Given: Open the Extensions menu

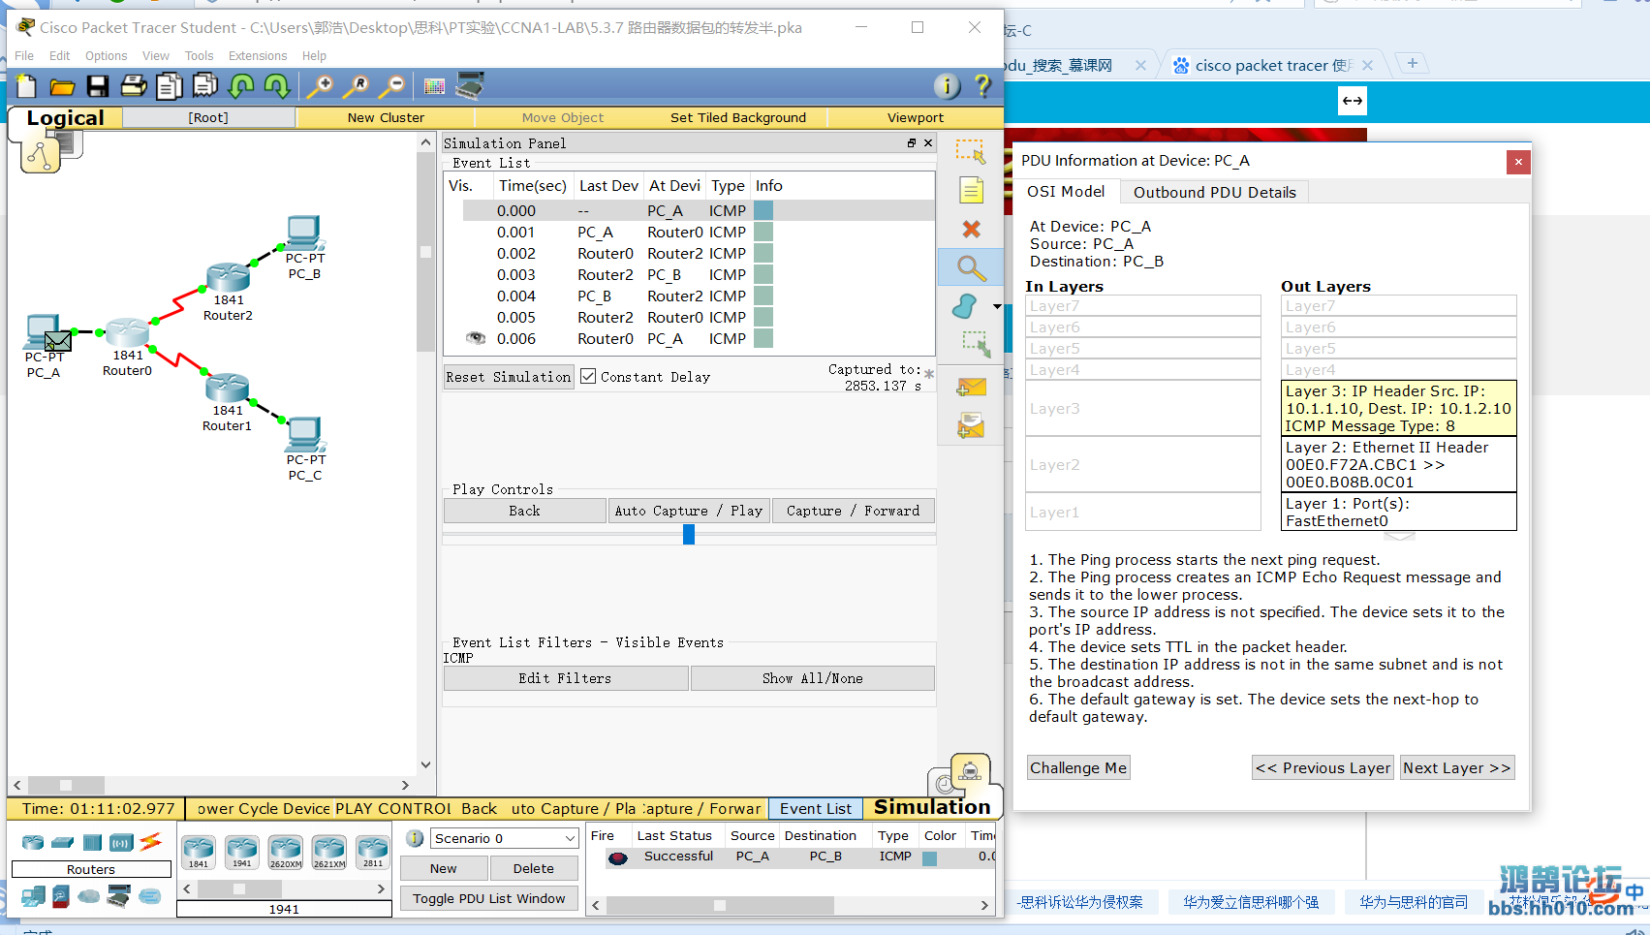Looking at the screenshot, I should 258,56.
